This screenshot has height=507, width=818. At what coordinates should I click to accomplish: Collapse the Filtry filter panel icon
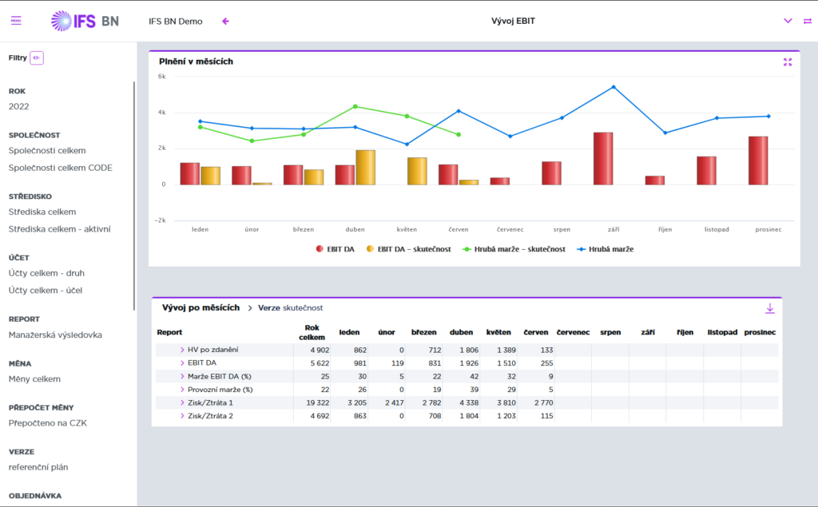37,57
